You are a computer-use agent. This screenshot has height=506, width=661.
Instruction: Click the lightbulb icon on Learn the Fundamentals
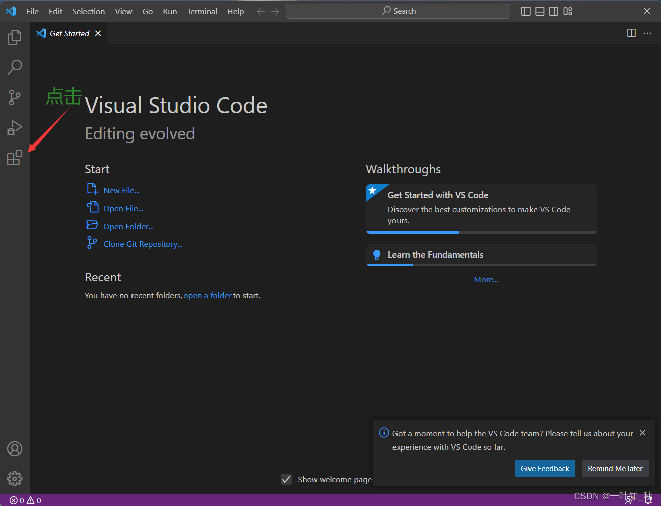377,255
